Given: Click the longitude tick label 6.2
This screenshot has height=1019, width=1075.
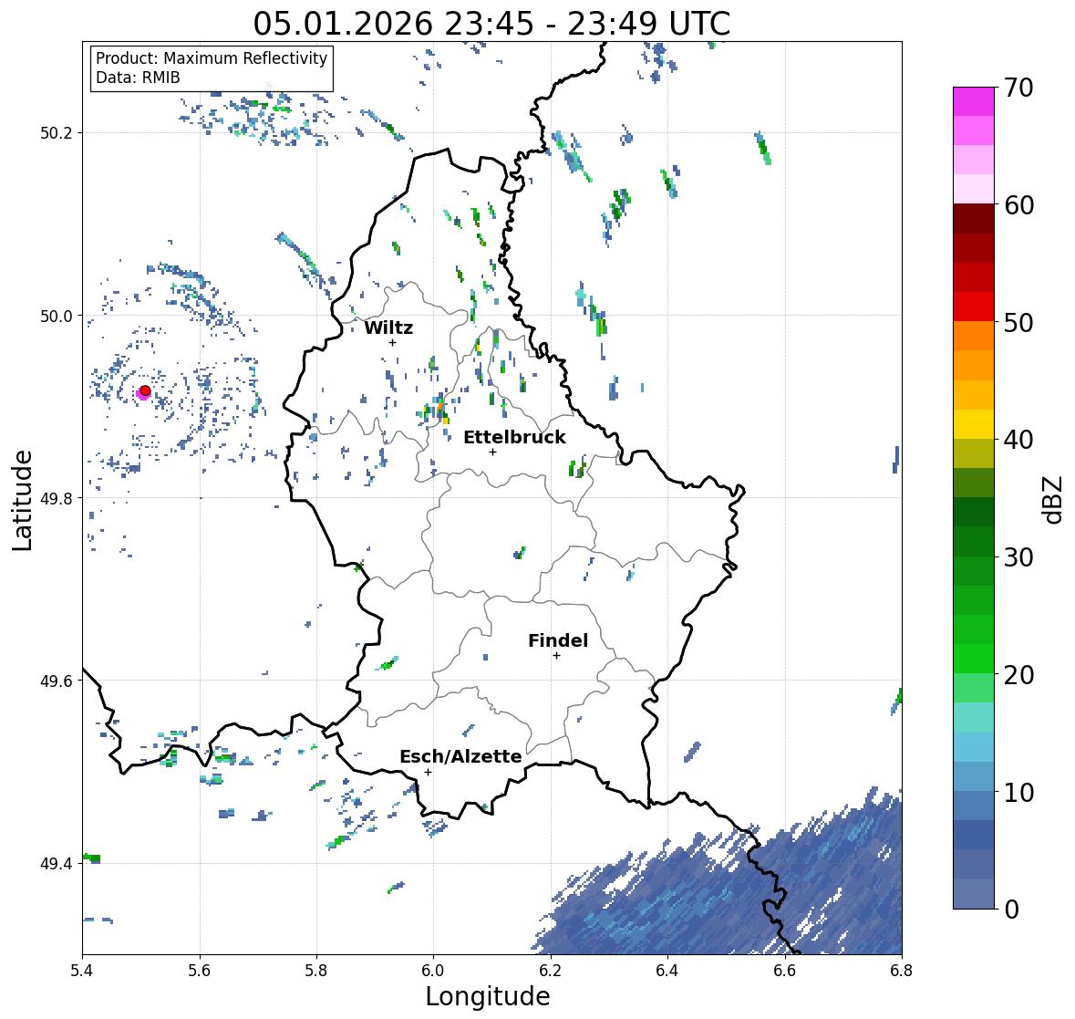Looking at the screenshot, I should click(551, 971).
